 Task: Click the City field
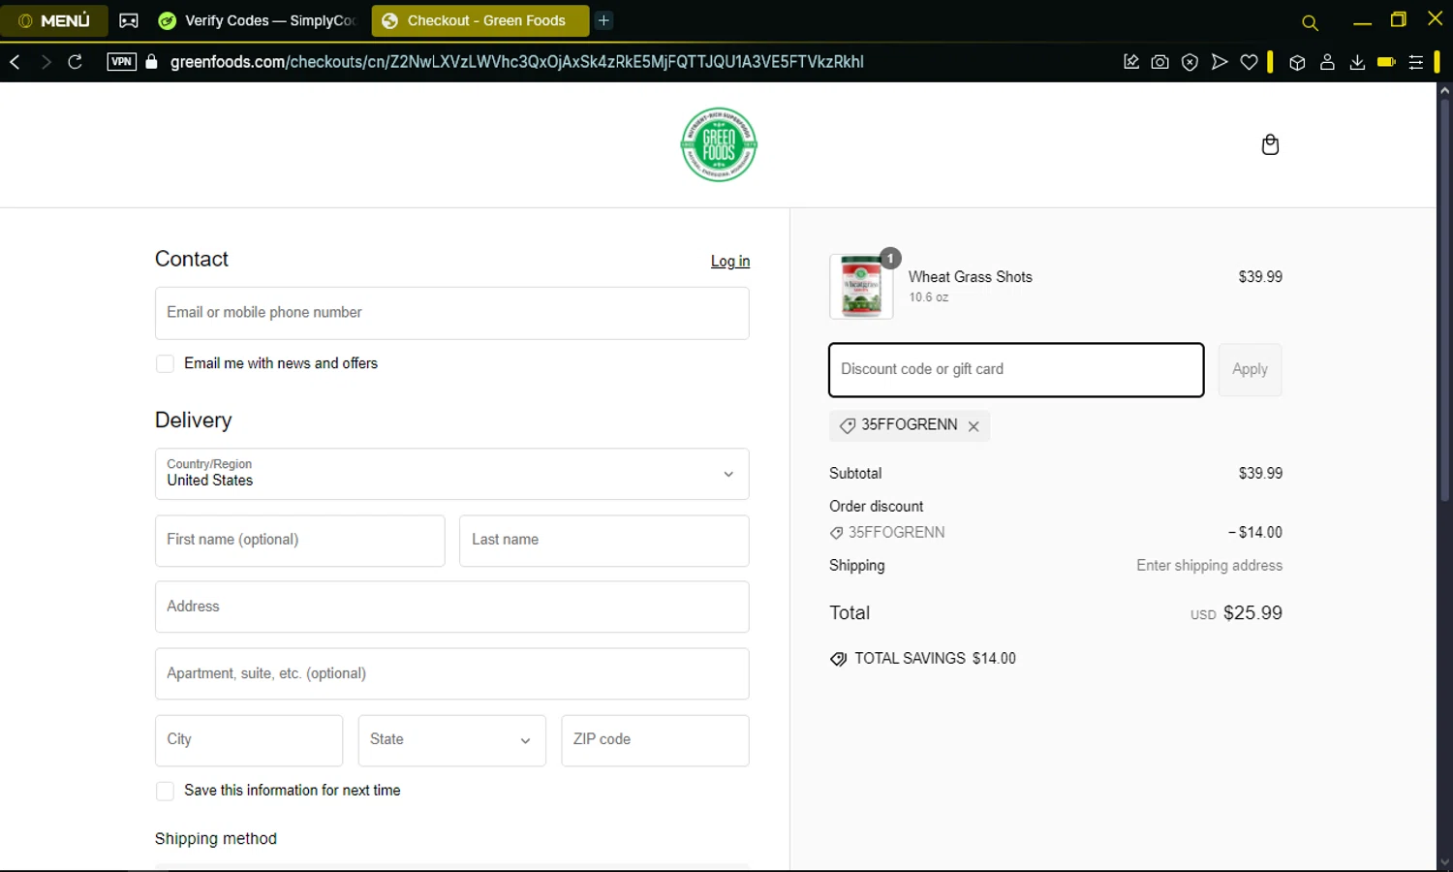(x=249, y=740)
